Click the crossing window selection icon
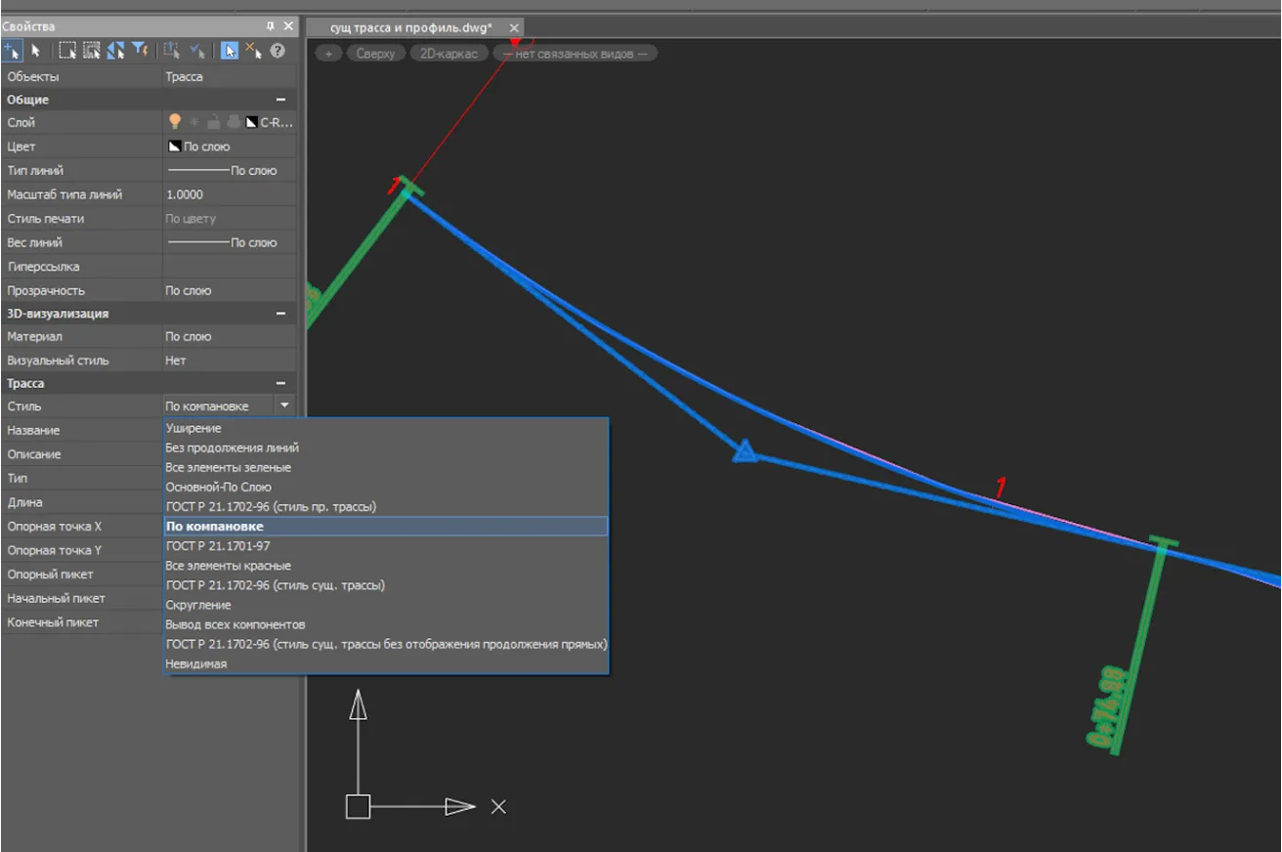Image resolution: width=1282 pixels, height=852 pixels. 92,51
